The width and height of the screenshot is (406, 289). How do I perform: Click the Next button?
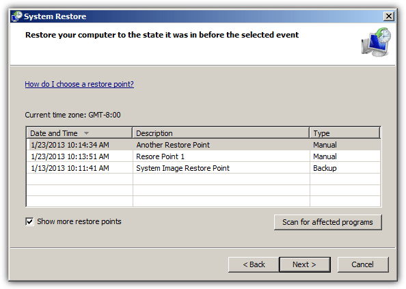point(305,264)
